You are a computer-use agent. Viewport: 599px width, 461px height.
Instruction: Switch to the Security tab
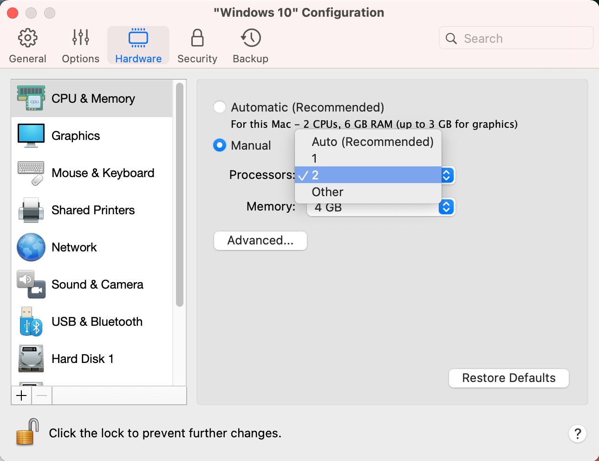[x=197, y=46]
